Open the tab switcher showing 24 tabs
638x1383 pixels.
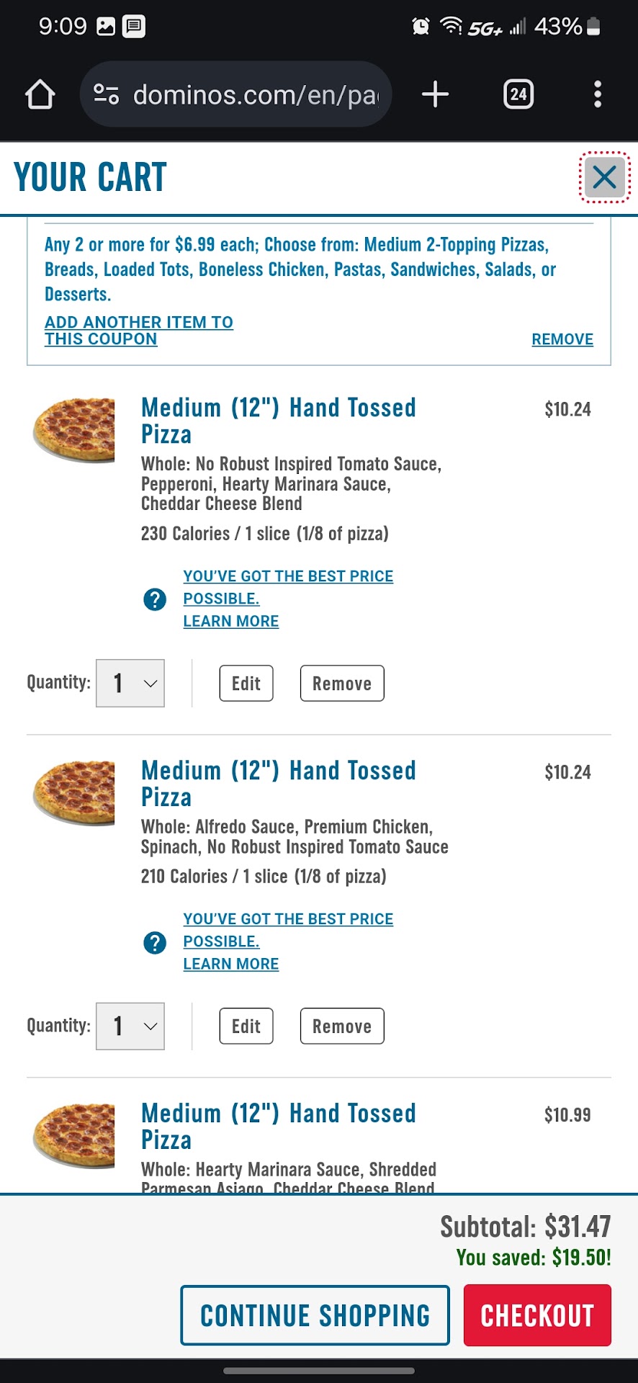pyautogui.click(x=518, y=94)
